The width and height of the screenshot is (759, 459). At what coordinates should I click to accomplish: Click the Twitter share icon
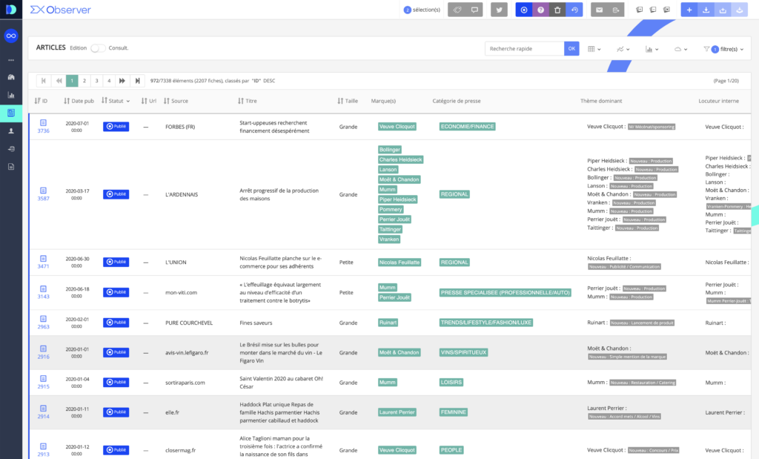[x=499, y=10]
